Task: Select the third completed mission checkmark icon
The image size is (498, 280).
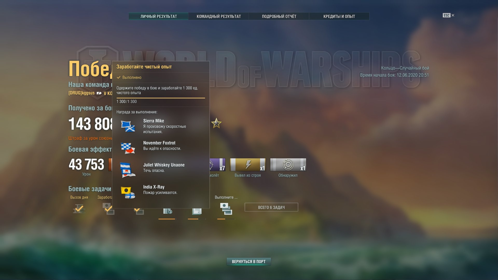Action: click(138, 211)
